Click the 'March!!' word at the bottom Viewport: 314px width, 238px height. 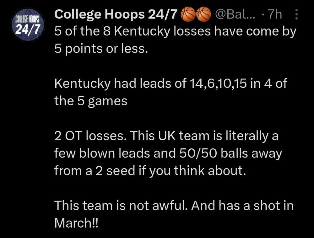(x=76, y=223)
